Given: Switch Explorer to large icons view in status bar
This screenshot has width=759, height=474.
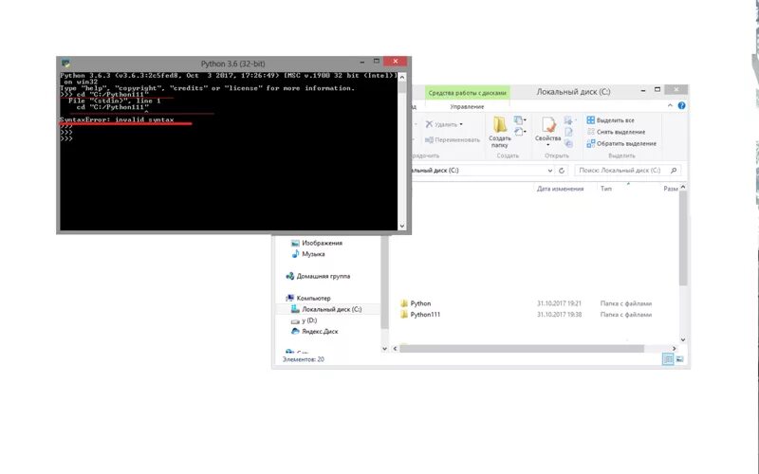Looking at the screenshot, I should point(679,359).
